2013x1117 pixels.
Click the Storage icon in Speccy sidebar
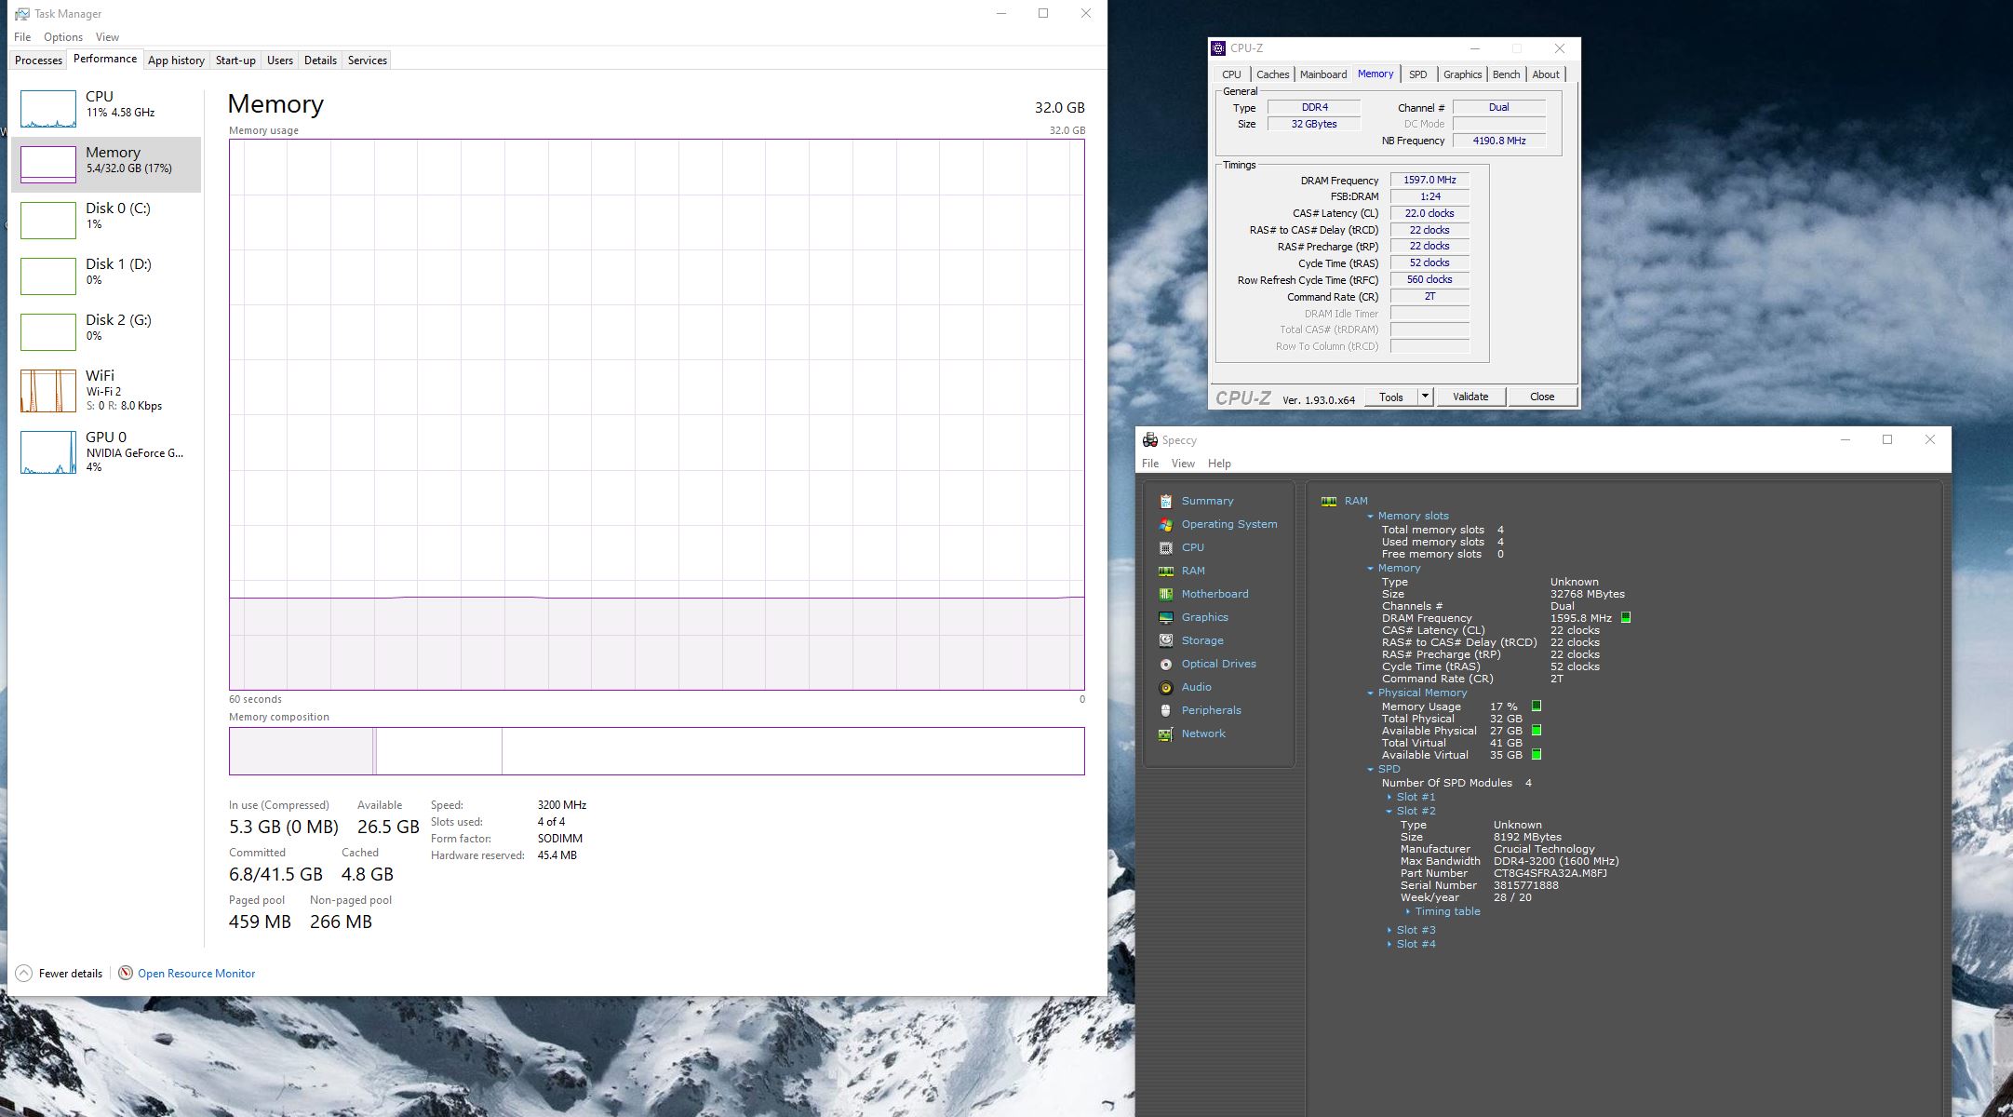(1165, 640)
